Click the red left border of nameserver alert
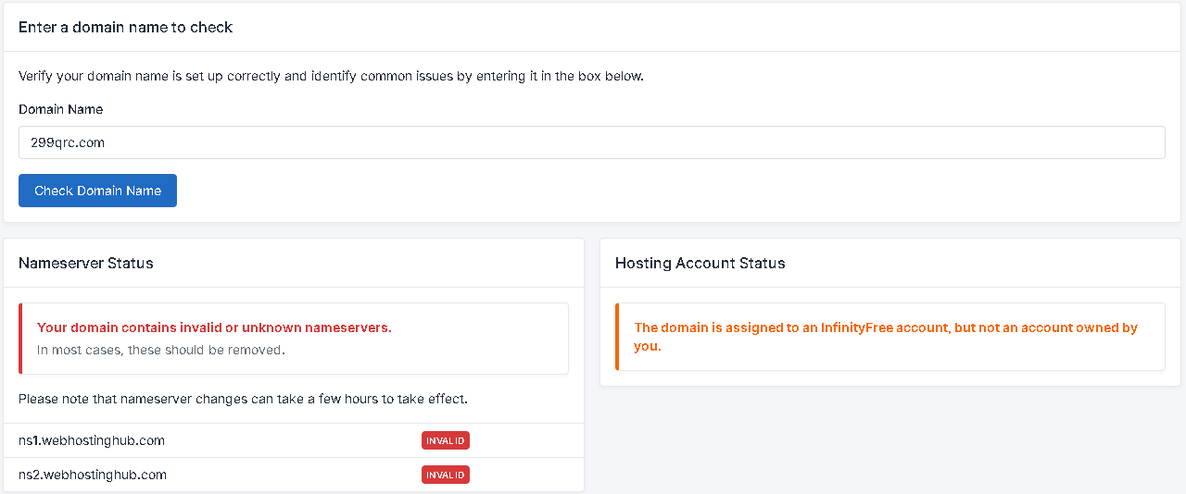Image resolution: width=1186 pixels, height=494 pixels. point(20,339)
